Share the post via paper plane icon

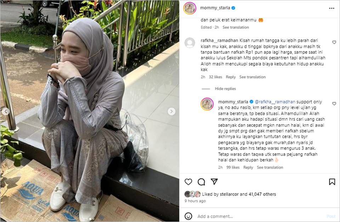(x=214, y=181)
